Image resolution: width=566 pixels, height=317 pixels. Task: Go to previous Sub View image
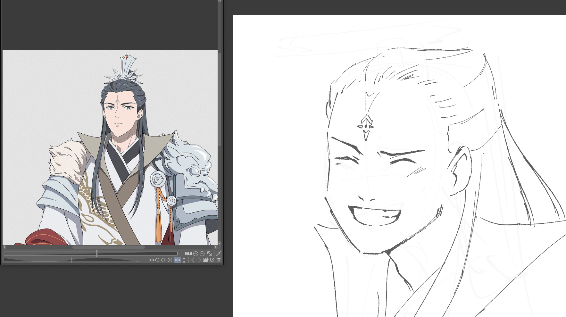pos(193,260)
